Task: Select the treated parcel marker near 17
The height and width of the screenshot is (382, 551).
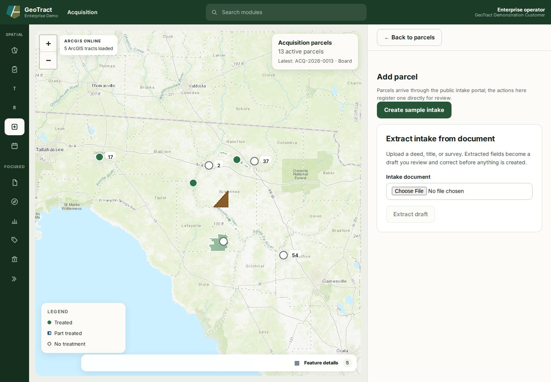Action: pos(99,157)
